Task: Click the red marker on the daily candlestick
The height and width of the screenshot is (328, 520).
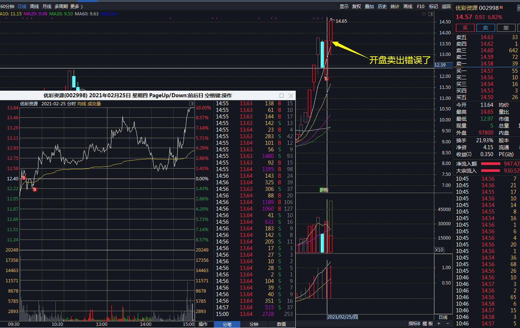Action: pyautogui.click(x=327, y=79)
